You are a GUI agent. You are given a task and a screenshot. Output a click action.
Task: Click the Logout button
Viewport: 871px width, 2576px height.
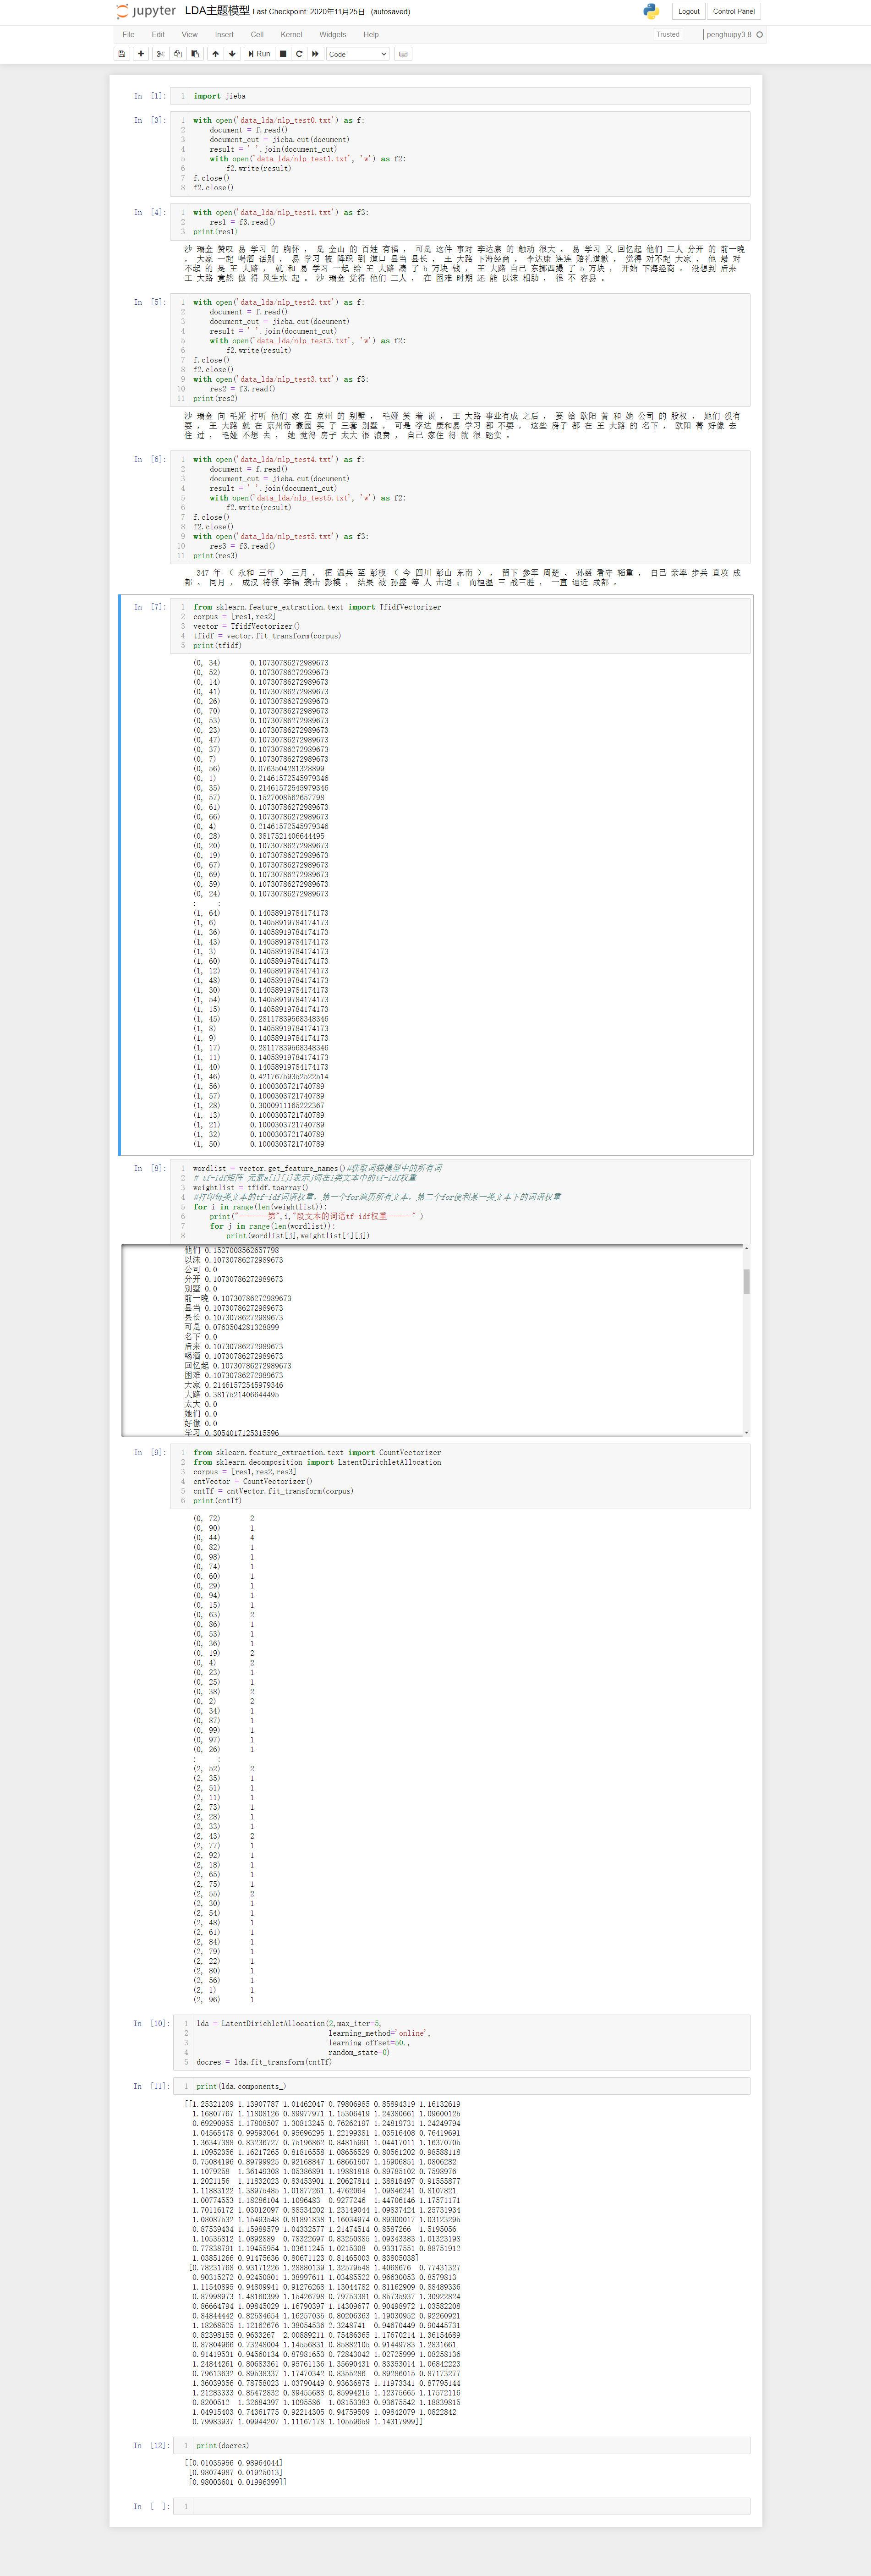pyautogui.click(x=688, y=12)
